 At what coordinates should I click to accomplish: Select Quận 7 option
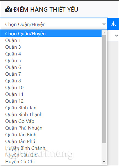pos(51,74)
